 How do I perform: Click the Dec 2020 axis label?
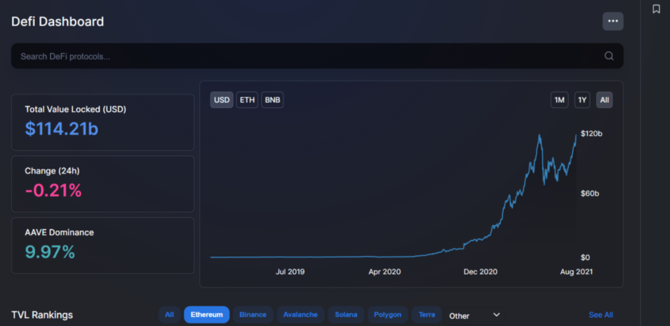coord(480,272)
